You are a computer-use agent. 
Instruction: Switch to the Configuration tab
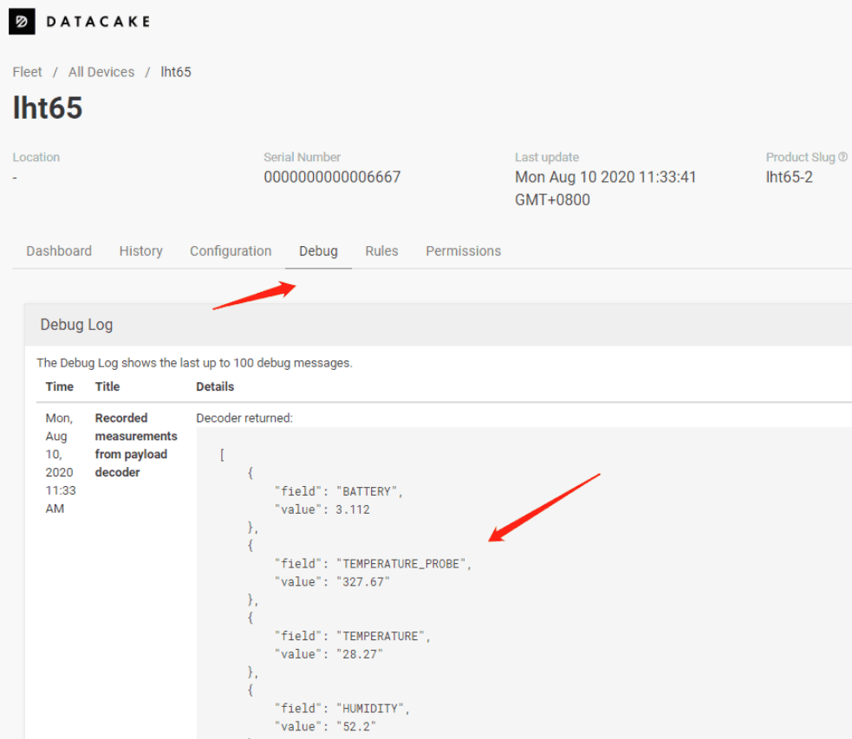(x=231, y=251)
